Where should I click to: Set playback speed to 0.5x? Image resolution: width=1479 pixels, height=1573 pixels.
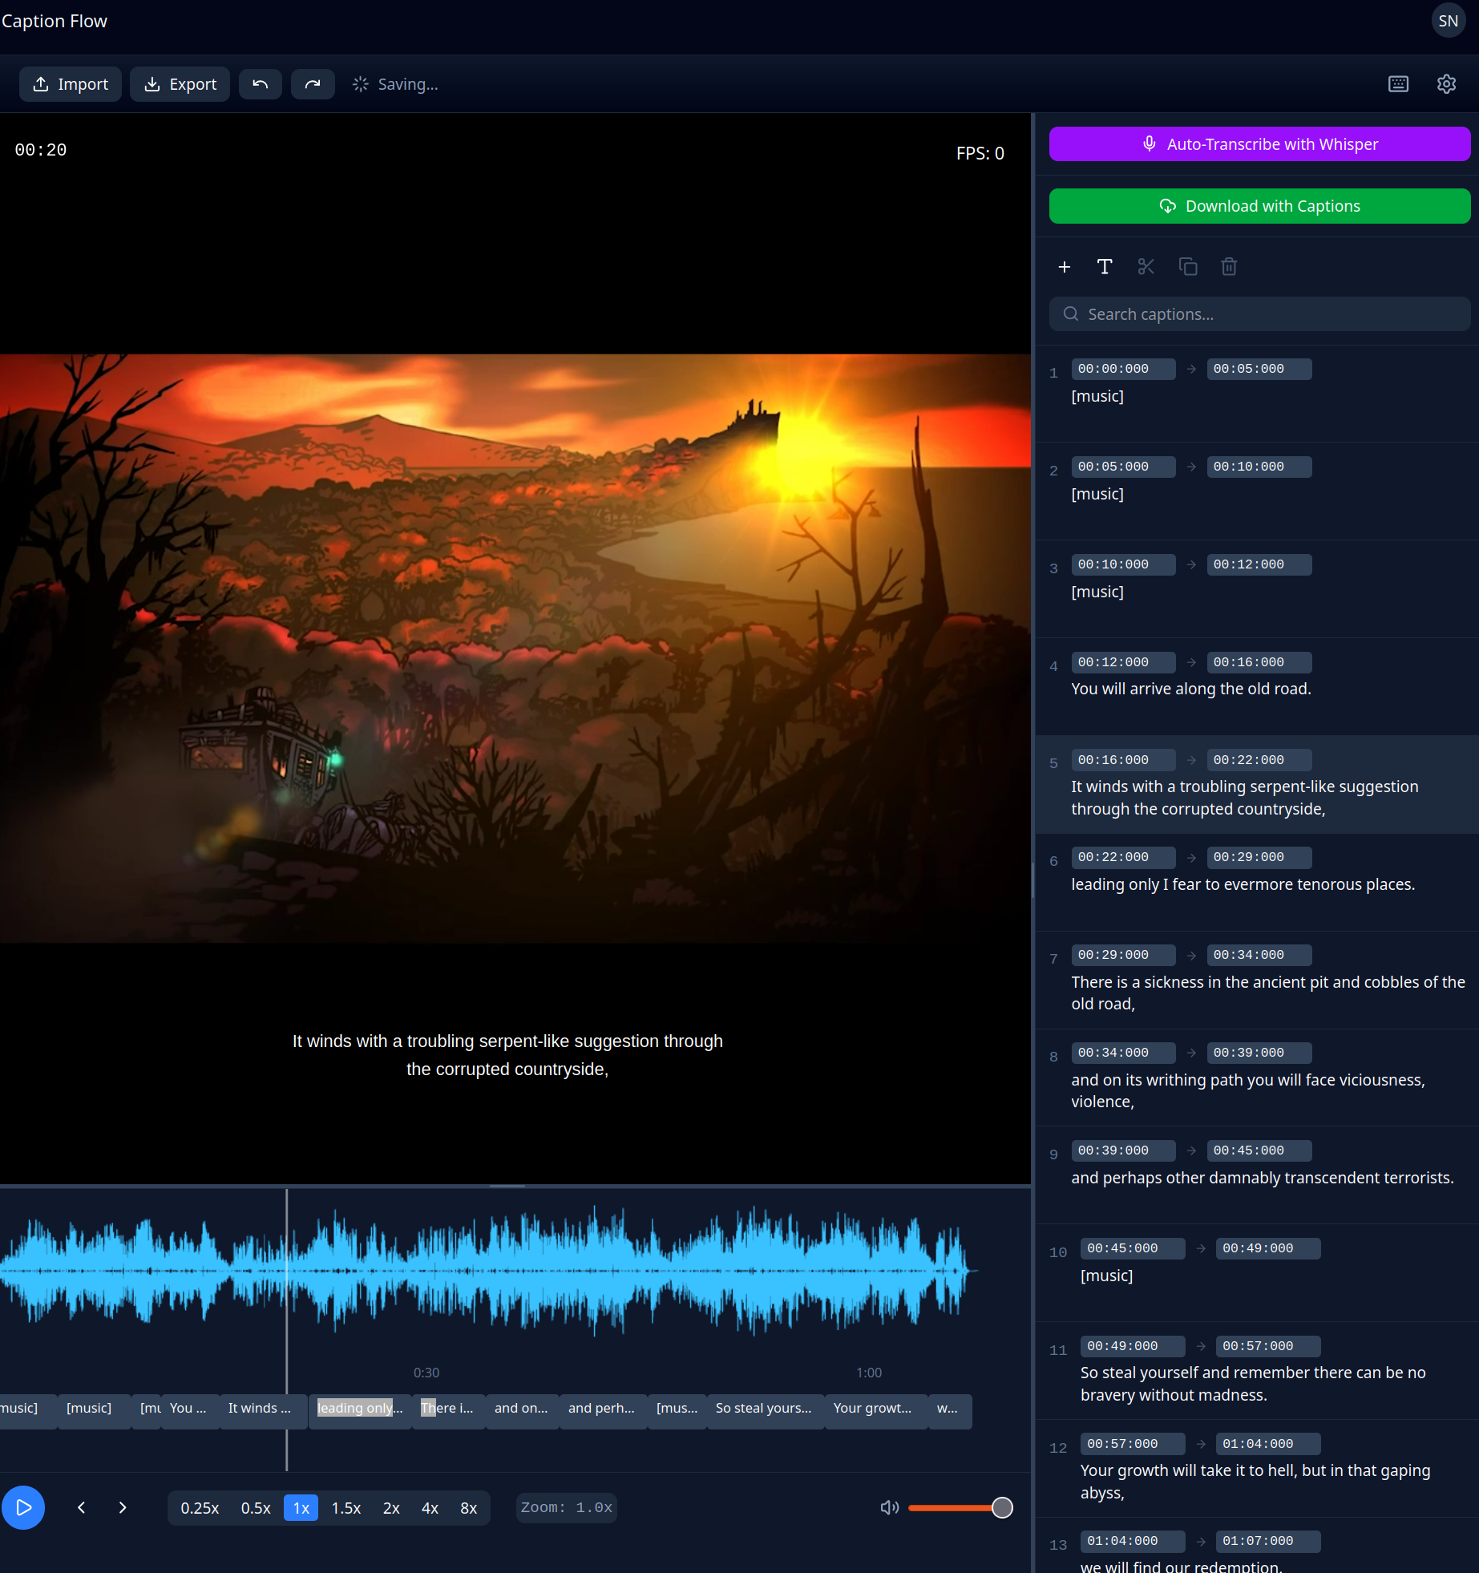click(256, 1508)
